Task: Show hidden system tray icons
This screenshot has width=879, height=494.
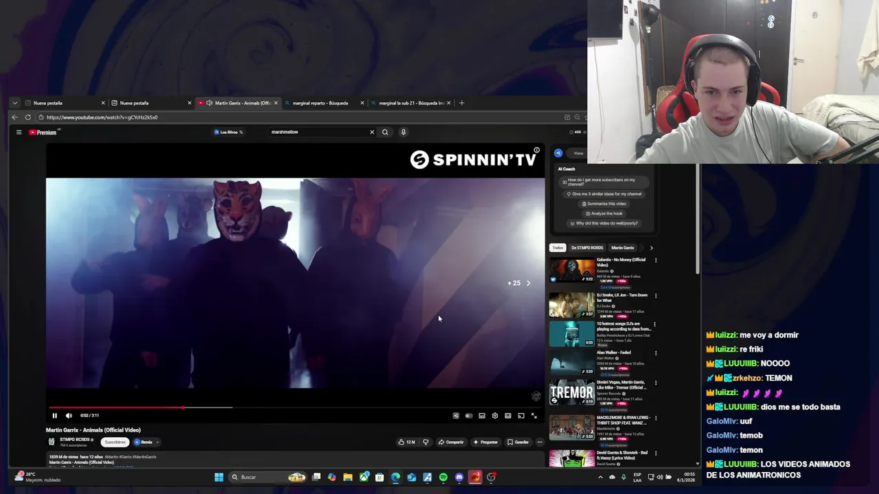Action: click(x=601, y=477)
